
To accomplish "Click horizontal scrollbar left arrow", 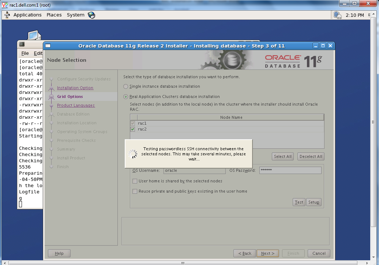I will click(x=5, y=263).
